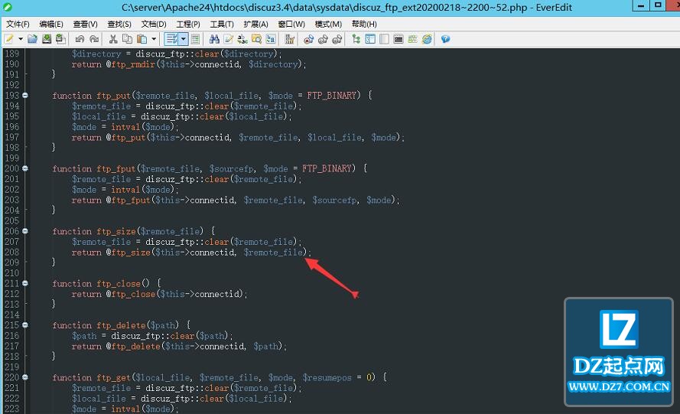Click 'intval' on line 196
Viewport: 680px width, 414px height.
[x=125, y=127]
